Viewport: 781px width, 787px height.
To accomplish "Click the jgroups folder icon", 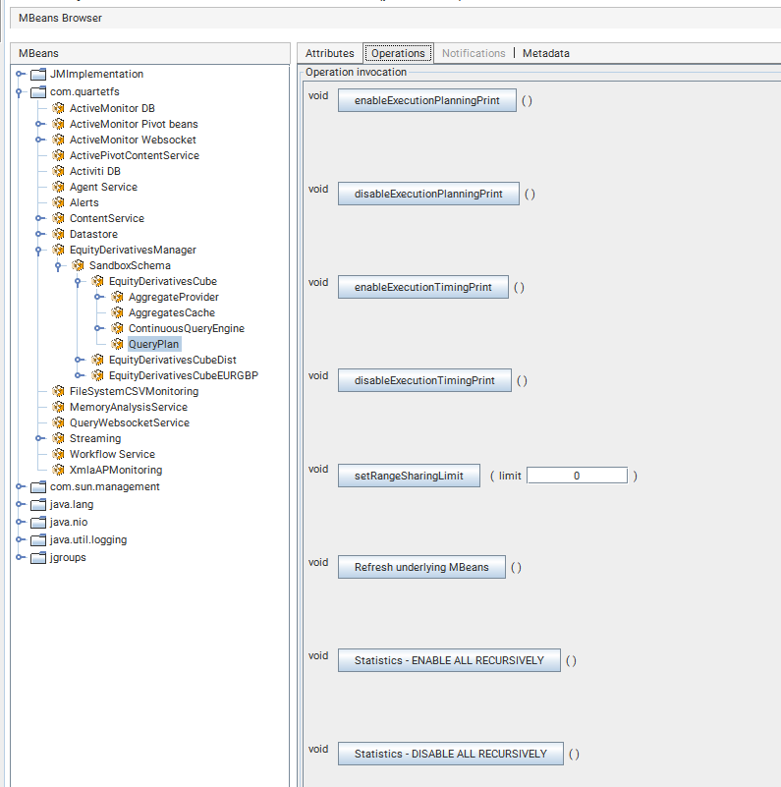I will (38, 558).
